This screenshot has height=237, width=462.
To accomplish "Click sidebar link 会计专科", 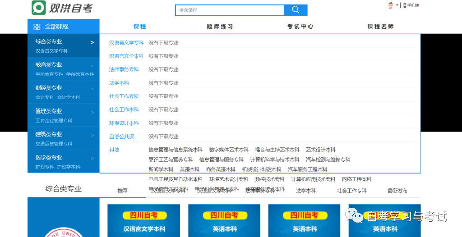I will tap(45, 97).
